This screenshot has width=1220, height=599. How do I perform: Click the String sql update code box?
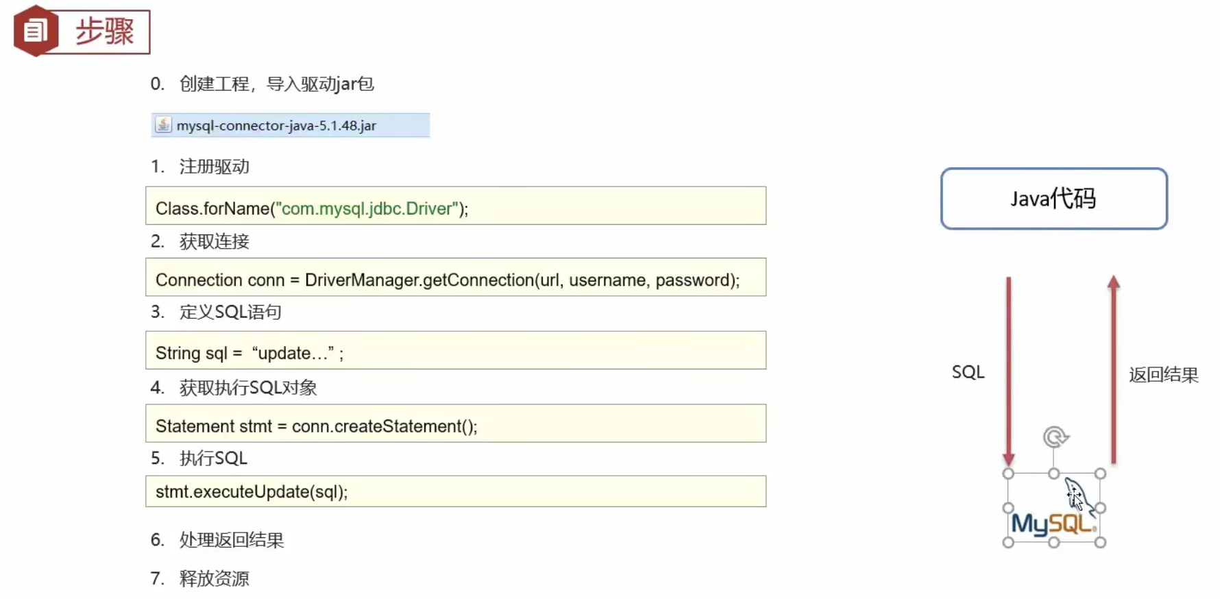click(x=456, y=350)
